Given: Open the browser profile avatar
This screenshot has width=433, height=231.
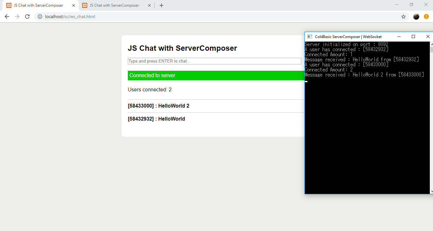Looking at the screenshot, I should 416,16.
